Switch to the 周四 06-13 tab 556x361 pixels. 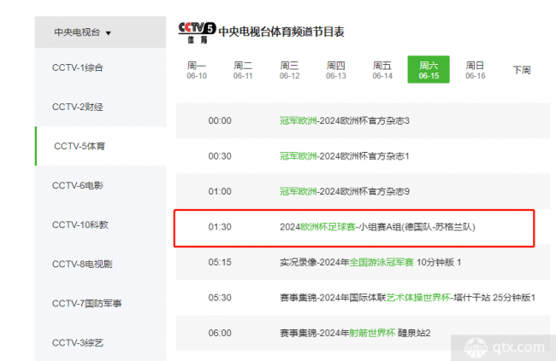tap(336, 70)
